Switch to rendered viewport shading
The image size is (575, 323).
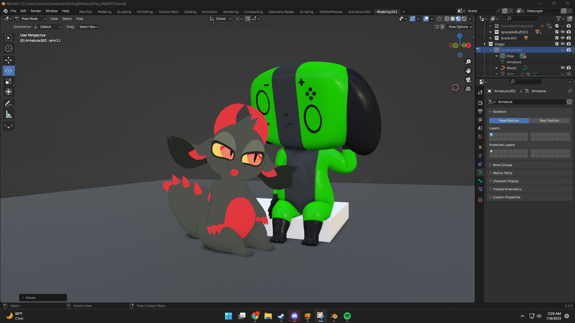pos(464,19)
